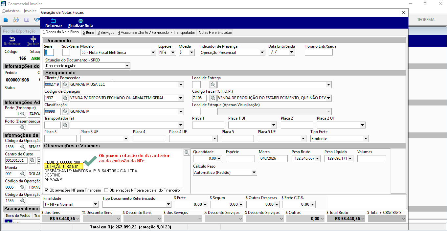
Task: Open Classificação 00998 search magnifier
Action: [x=65, y=111]
